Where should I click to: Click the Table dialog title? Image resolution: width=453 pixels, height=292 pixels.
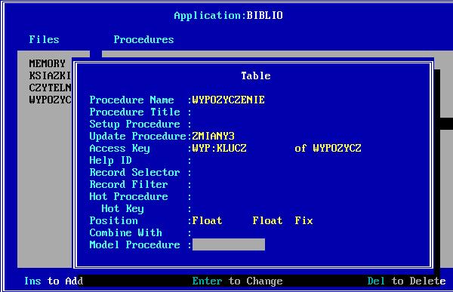pos(256,75)
